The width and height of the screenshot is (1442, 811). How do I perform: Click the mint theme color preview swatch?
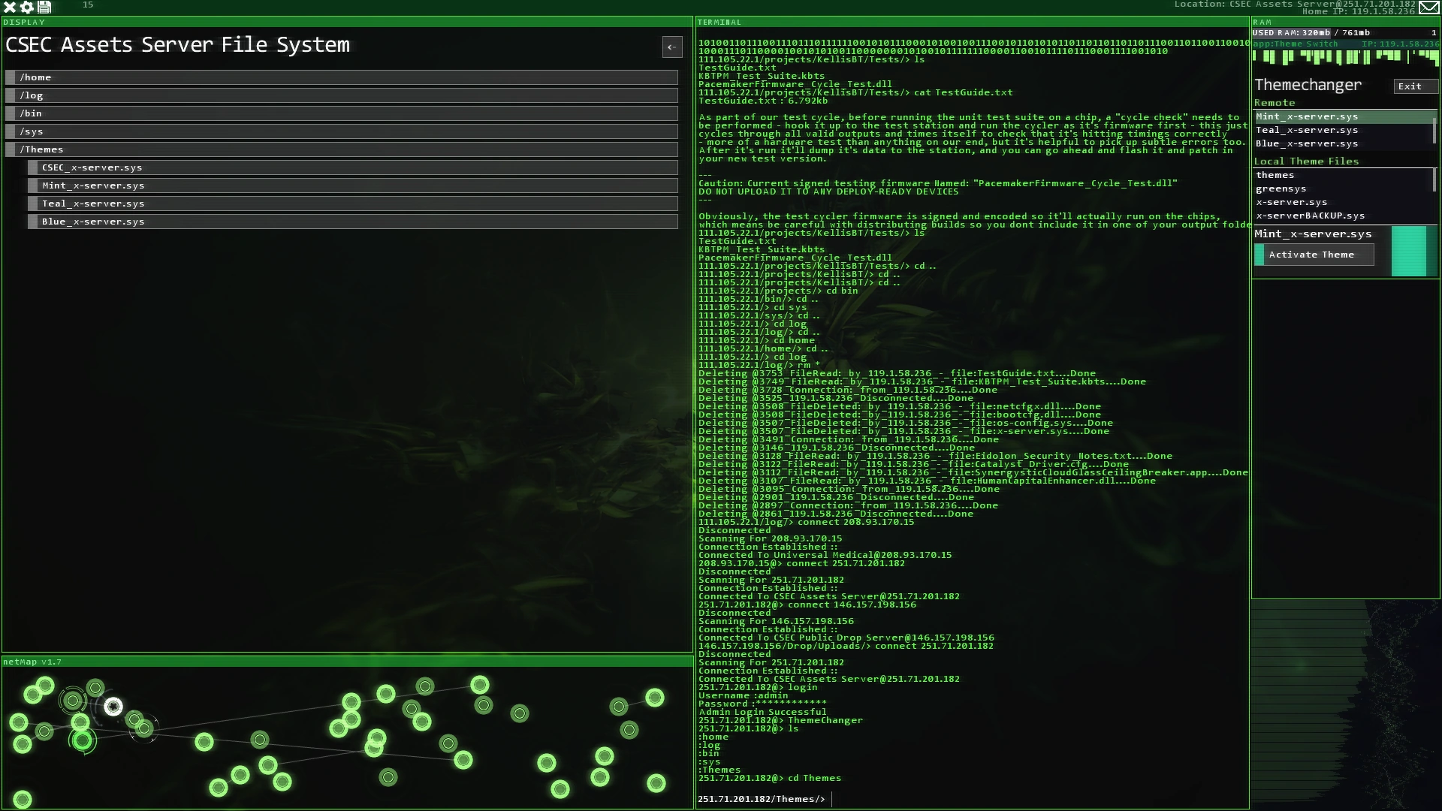click(1409, 252)
